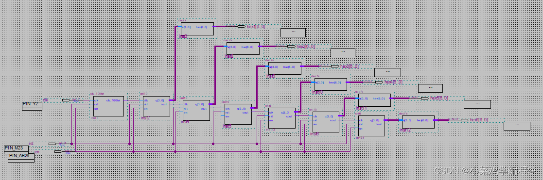Select the cnt10 counter block inst2
The height and width of the screenshot is (180, 543).
[x=157, y=106]
